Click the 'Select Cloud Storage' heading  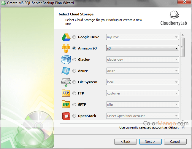coord(76,14)
